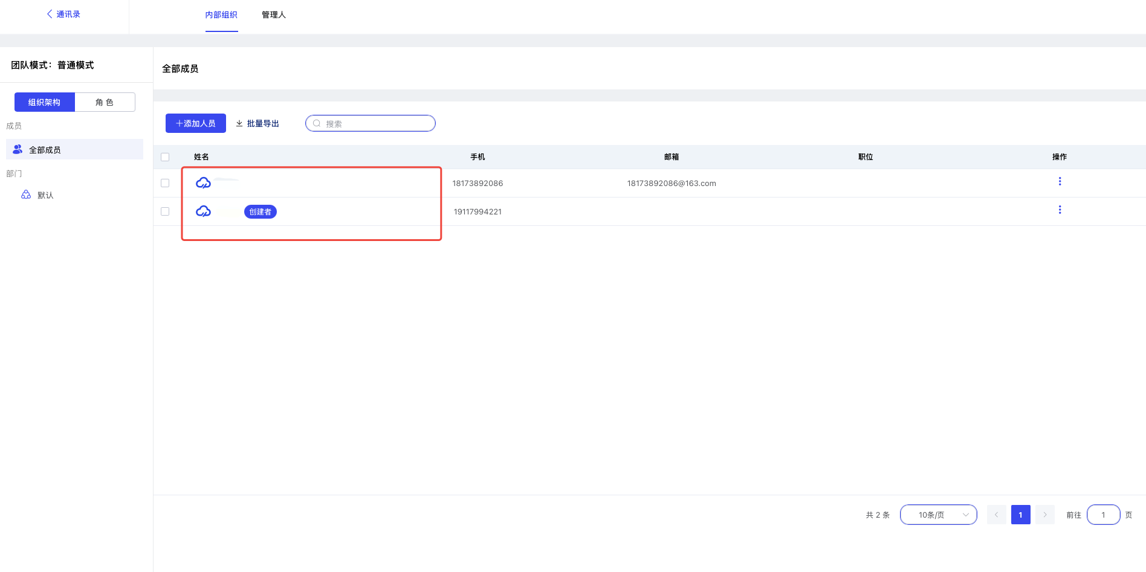The height and width of the screenshot is (572, 1146).
Task: Click the 添加人员 button
Action: click(195, 123)
